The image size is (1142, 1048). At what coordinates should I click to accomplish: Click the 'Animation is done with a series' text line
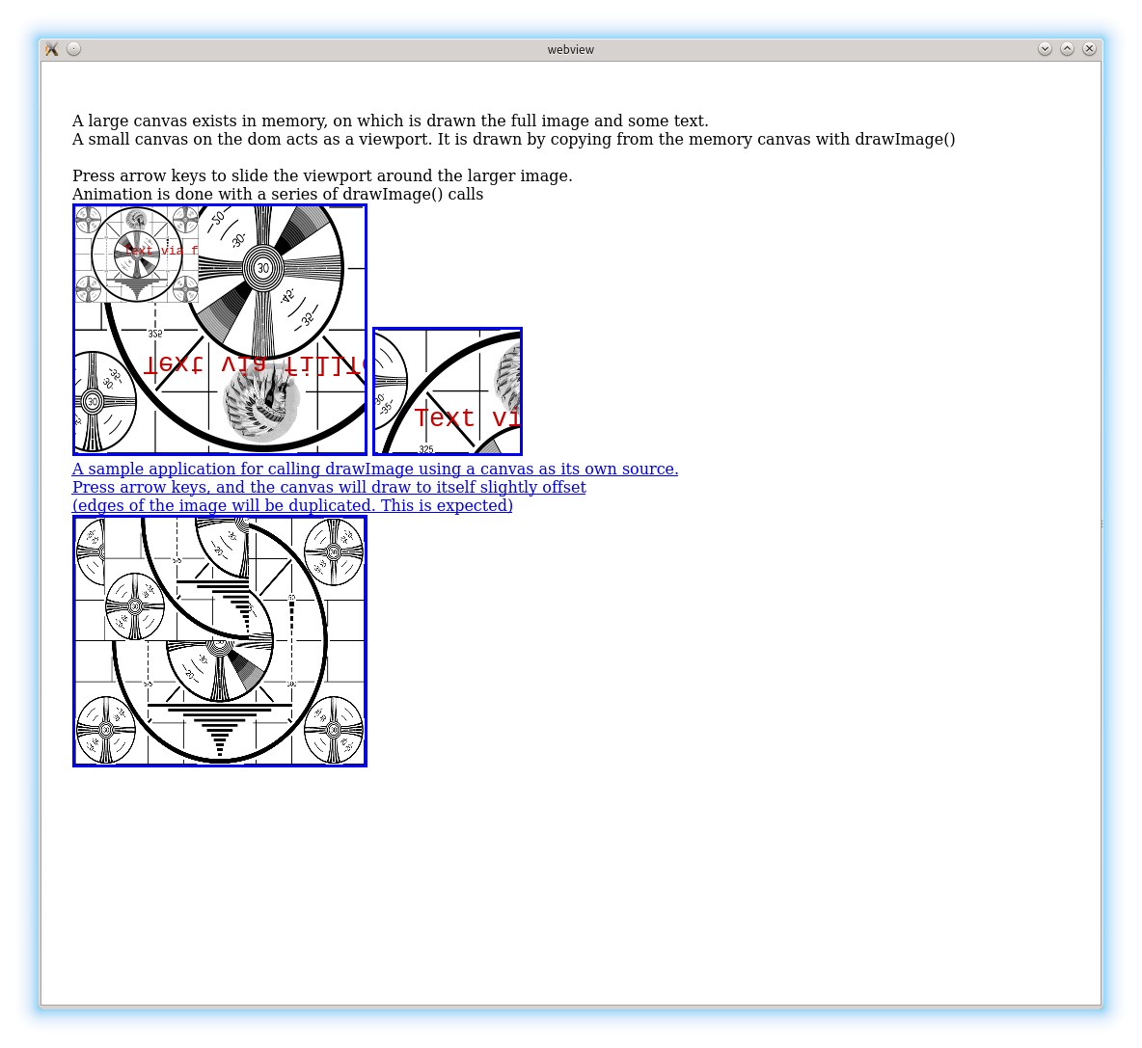pos(278,194)
